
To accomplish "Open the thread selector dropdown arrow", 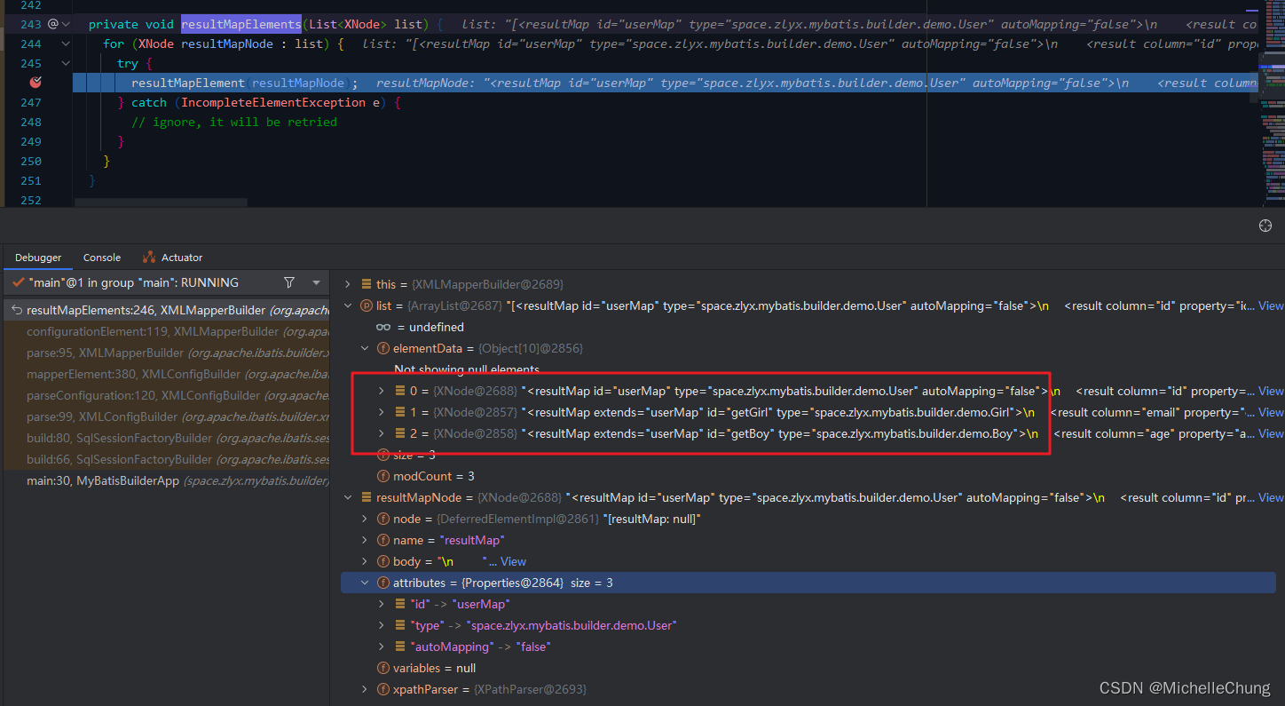I will tap(316, 282).
